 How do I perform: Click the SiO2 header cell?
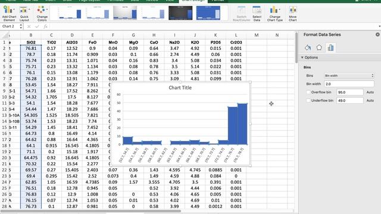pyautogui.click(x=31, y=42)
